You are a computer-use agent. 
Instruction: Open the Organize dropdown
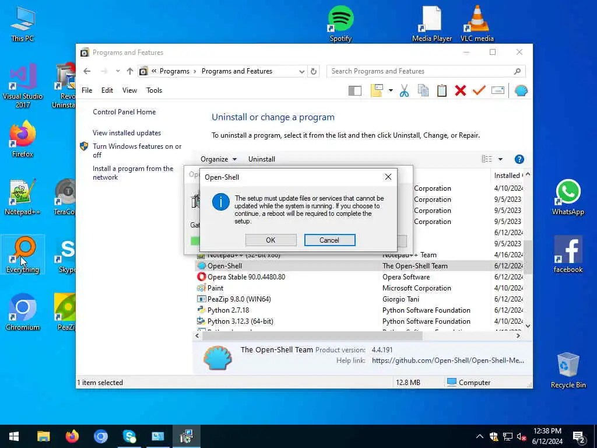point(219,159)
